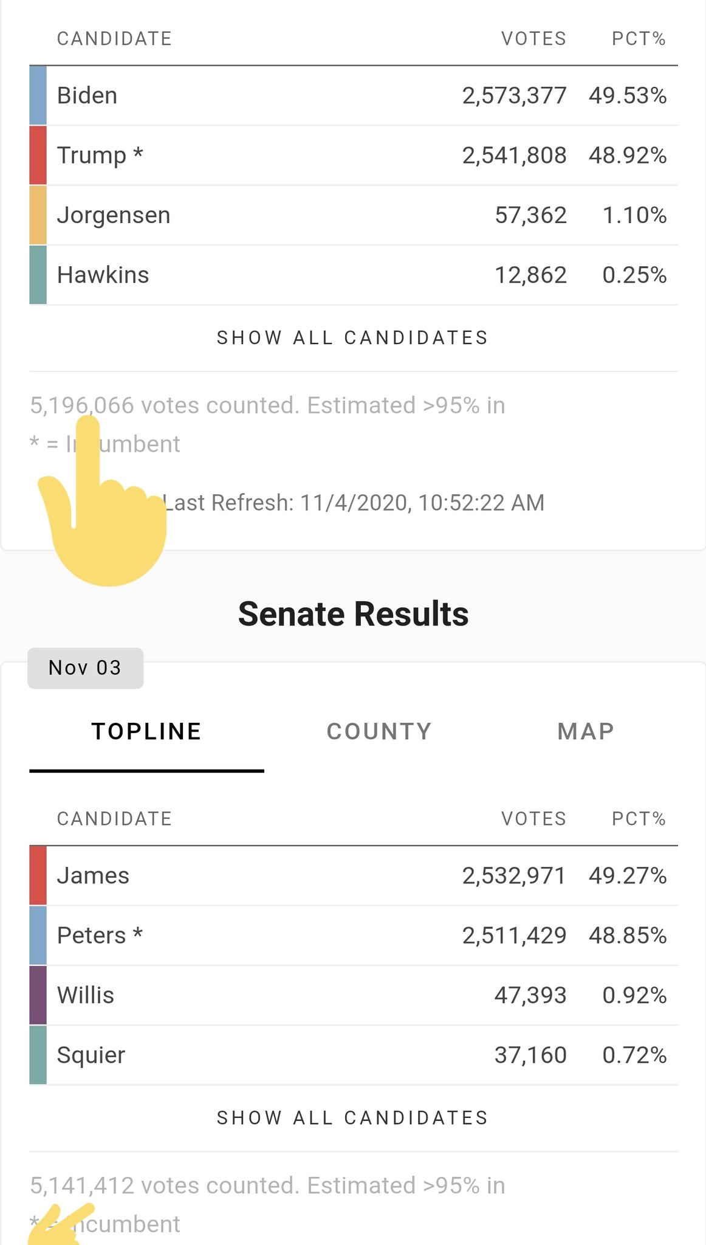The width and height of the screenshot is (706, 1245).
Task: Select the Biden candidate row
Action: tap(354, 95)
